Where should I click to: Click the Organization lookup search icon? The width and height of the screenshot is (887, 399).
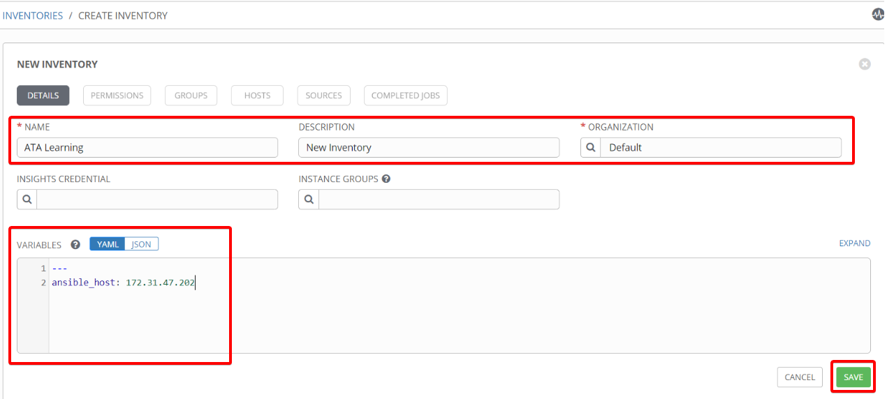point(590,147)
